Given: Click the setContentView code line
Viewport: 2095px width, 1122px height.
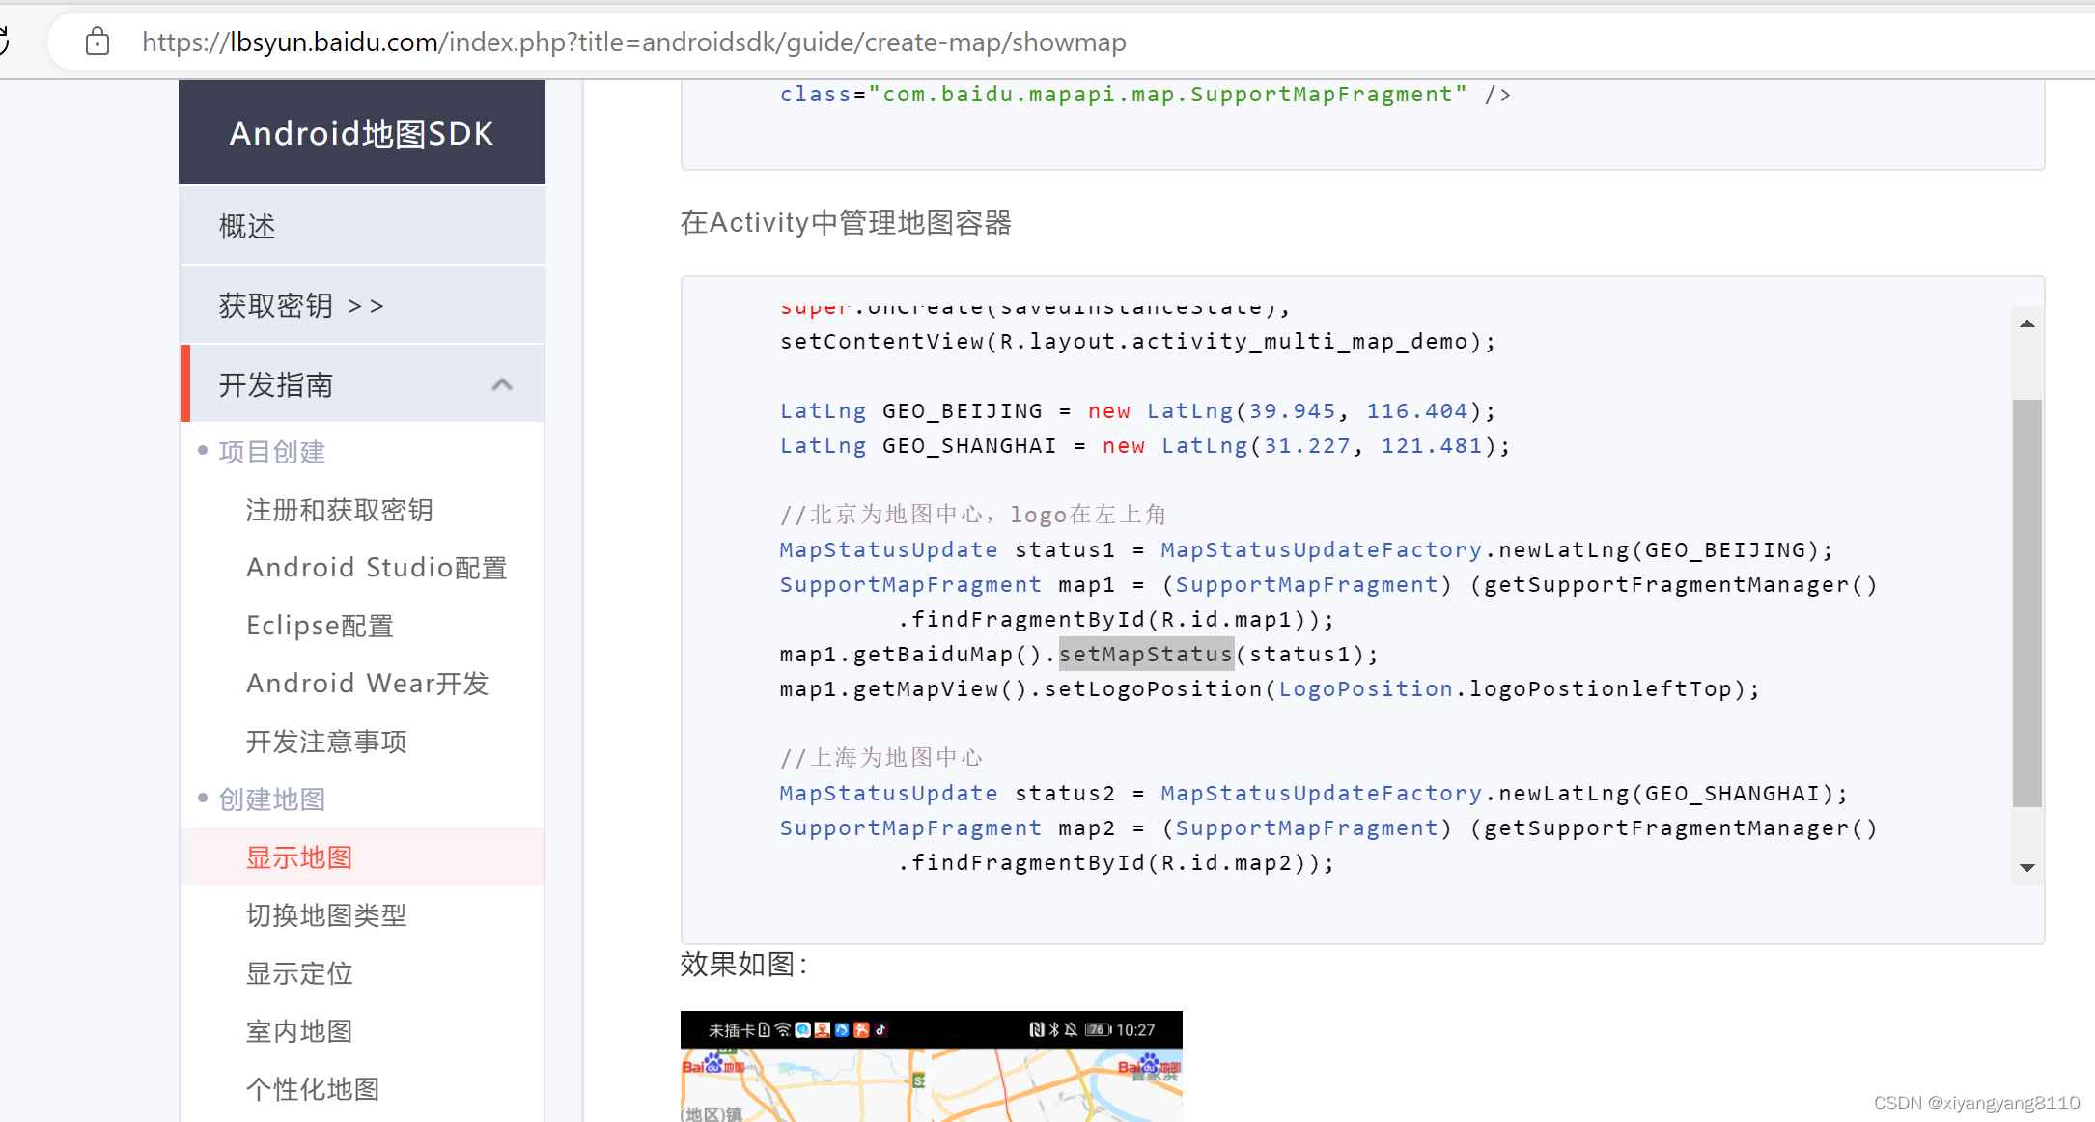Looking at the screenshot, I should point(1137,341).
